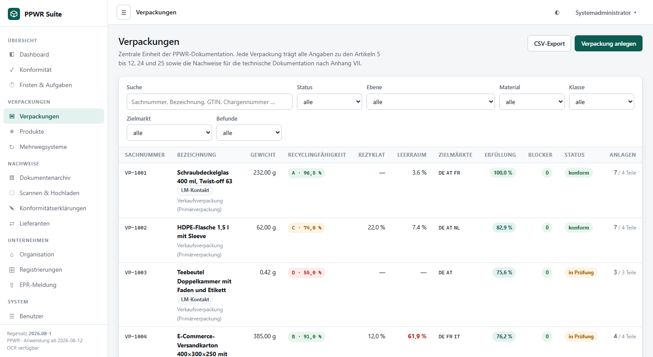Toggle dark mode with the contrast icon
The image size is (653, 357).
(557, 13)
